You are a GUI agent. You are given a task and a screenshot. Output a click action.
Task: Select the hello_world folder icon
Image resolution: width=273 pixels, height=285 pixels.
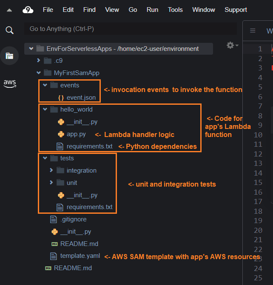(54, 109)
